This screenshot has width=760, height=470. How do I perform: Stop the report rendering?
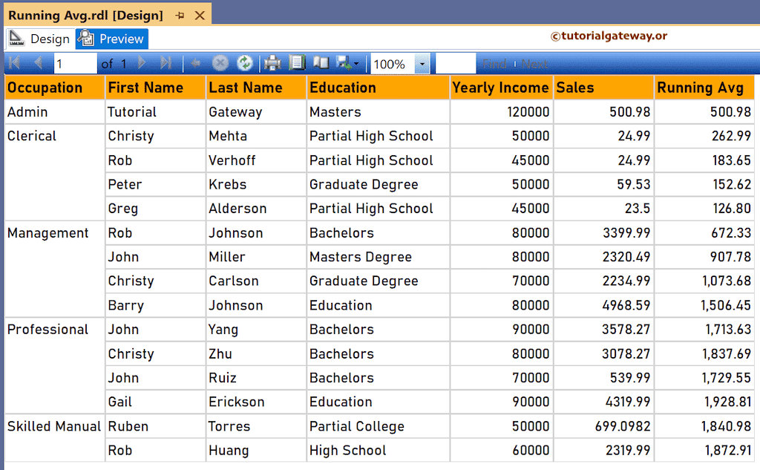click(x=220, y=62)
